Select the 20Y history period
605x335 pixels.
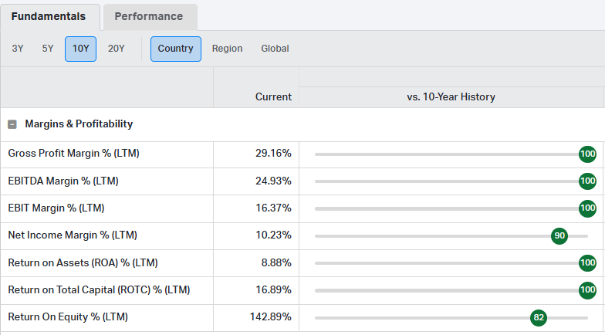pyautogui.click(x=117, y=49)
